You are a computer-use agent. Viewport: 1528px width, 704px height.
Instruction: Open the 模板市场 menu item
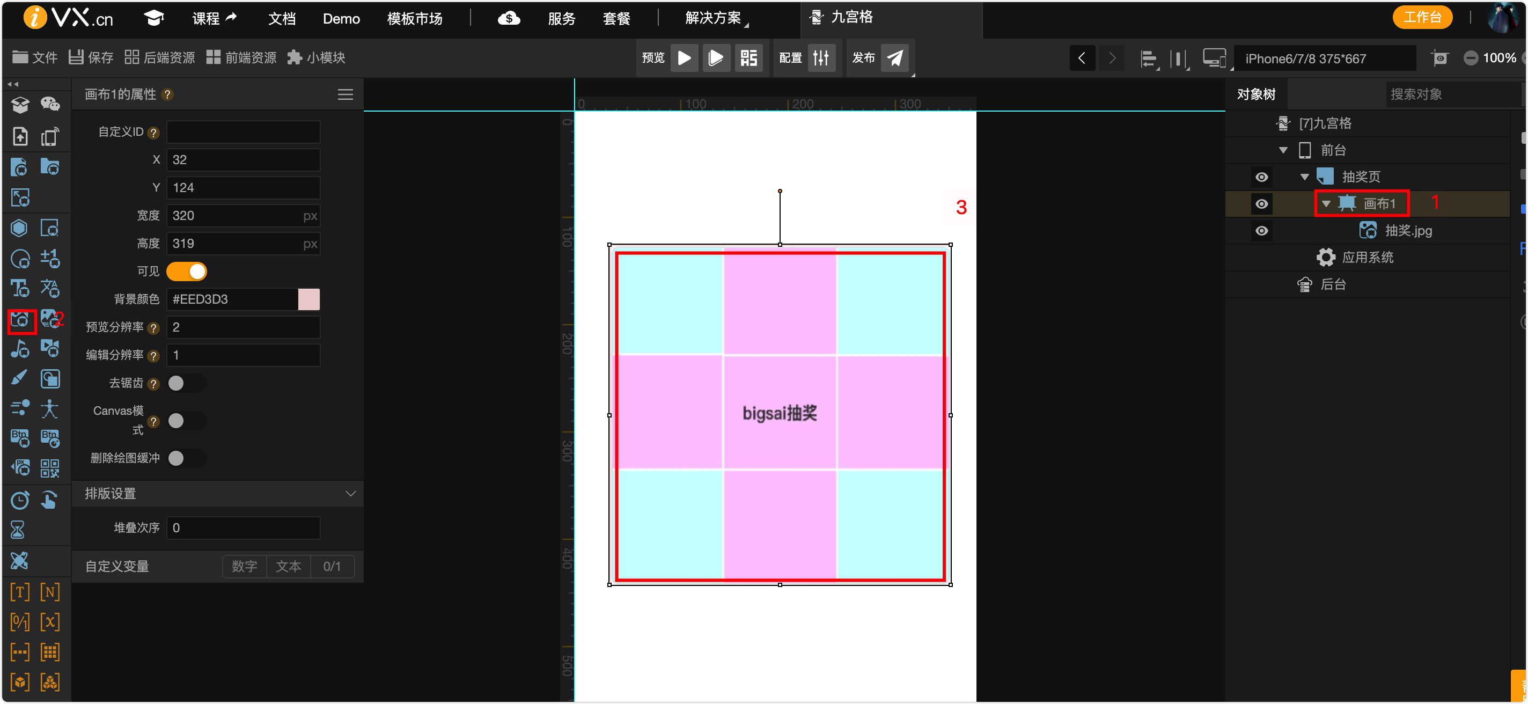point(415,18)
